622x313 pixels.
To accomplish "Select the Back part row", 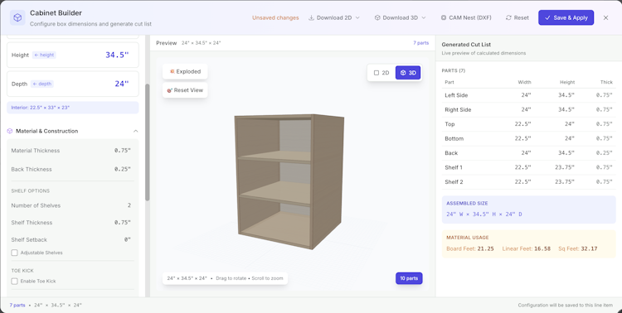I will (x=528, y=153).
